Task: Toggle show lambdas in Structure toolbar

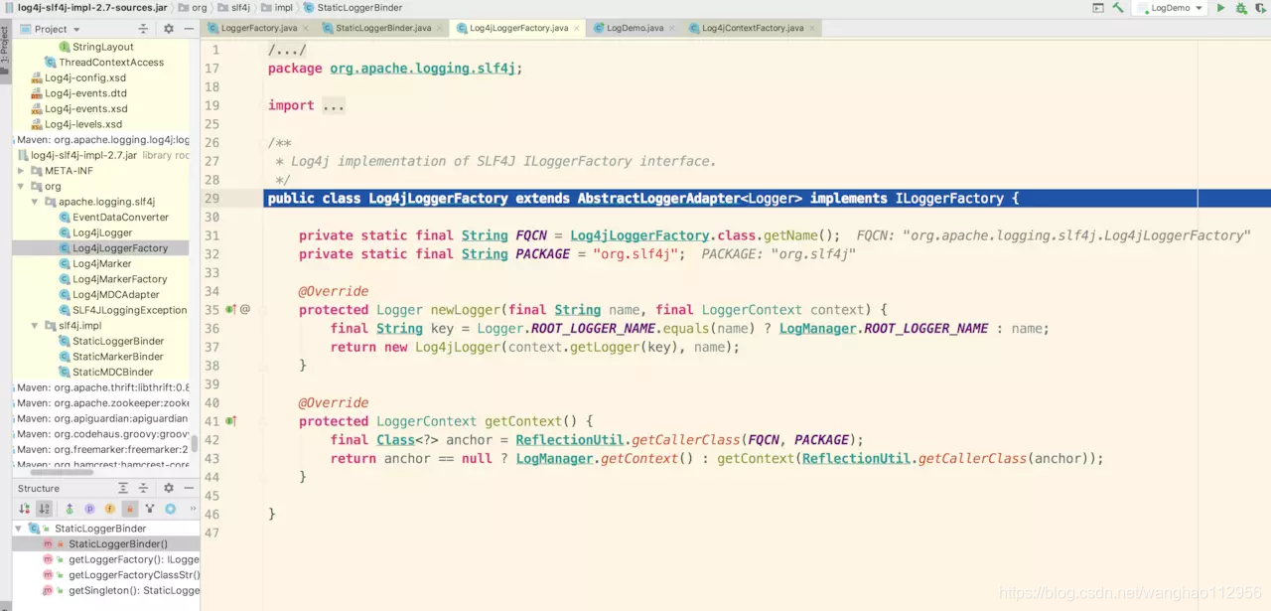Action: (x=170, y=509)
